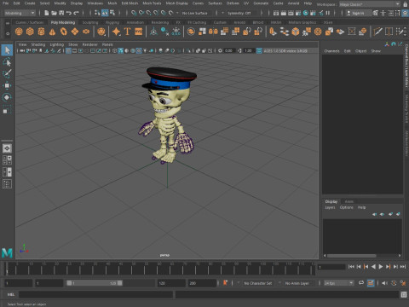Switch to the Sculpting shelf tab

pos(90,22)
